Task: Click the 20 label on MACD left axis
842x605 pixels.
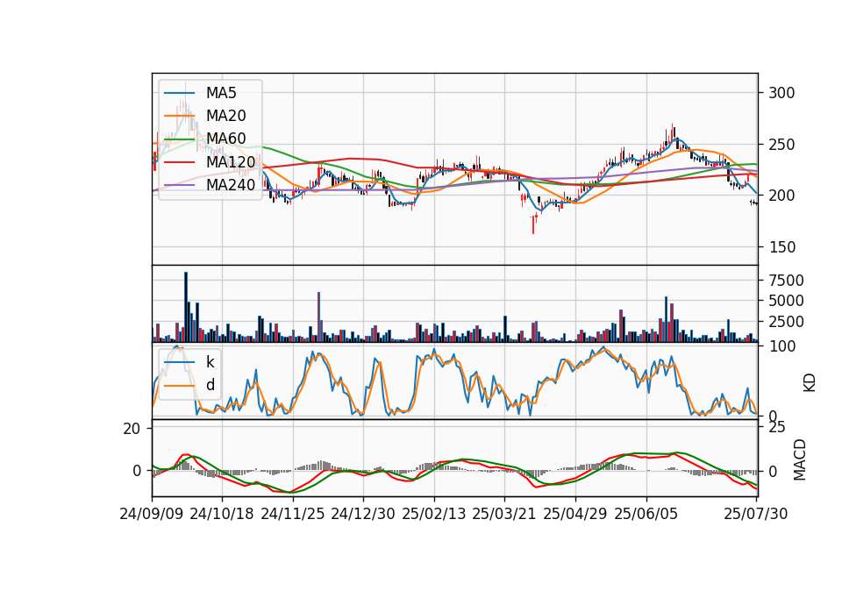Action: pyautogui.click(x=132, y=429)
